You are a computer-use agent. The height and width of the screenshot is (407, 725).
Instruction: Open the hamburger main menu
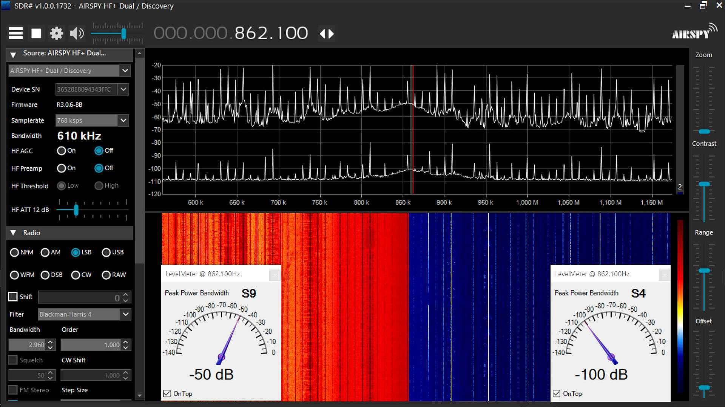(x=16, y=33)
